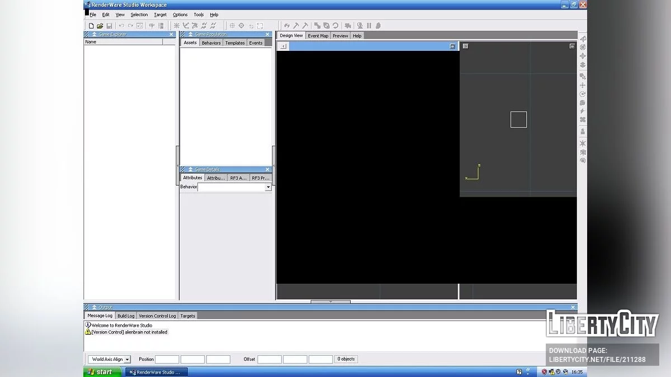Toggle the lightning bolt tool in right sidebar
The height and width of the screenshot is (377, 671).
tap(582, 112)
